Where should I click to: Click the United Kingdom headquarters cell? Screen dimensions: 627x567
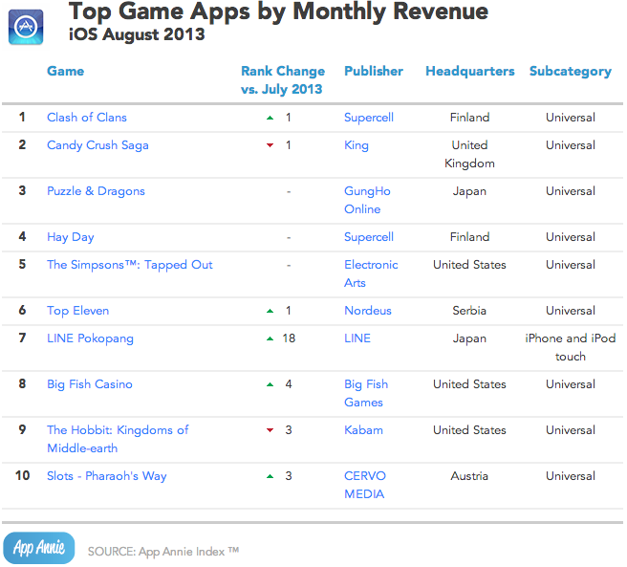click(x=469, y=154)
